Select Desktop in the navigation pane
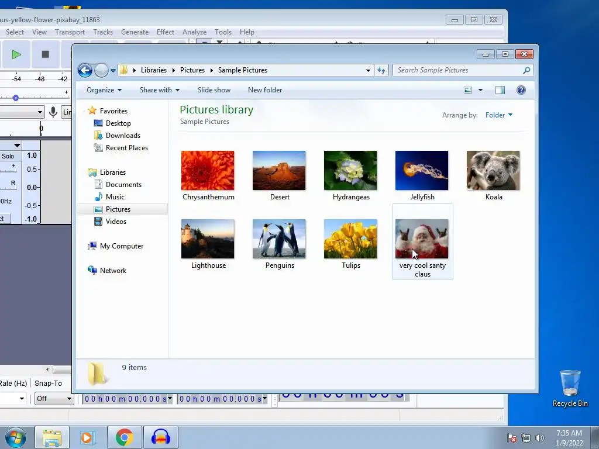This screenshot has width=599, height=449. (118, 123)
